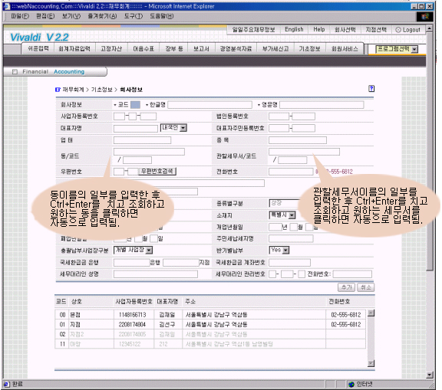Open the Help link in the top bar
This screenshot has height=390, width=442.
[x=319, y=30]
